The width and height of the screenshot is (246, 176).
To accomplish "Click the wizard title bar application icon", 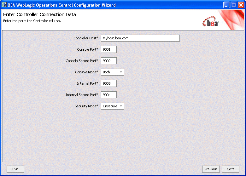I will pos(4,5).
